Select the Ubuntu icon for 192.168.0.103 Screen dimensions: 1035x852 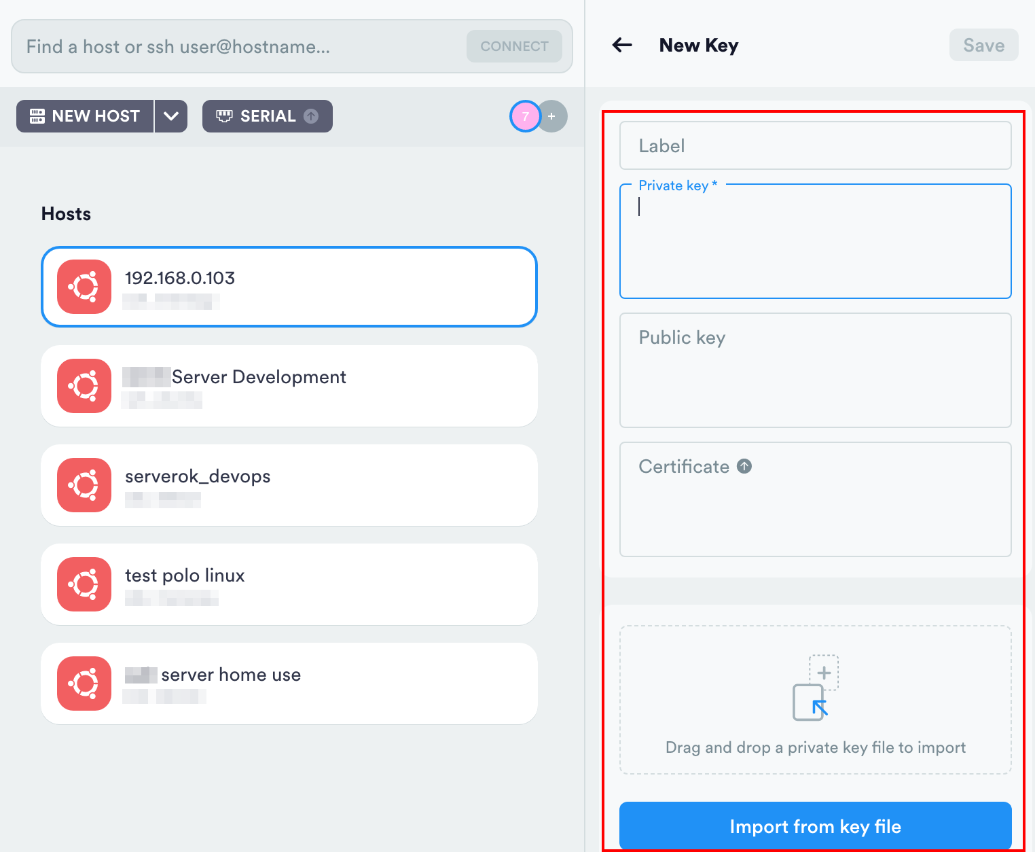[x=84, y=287]
